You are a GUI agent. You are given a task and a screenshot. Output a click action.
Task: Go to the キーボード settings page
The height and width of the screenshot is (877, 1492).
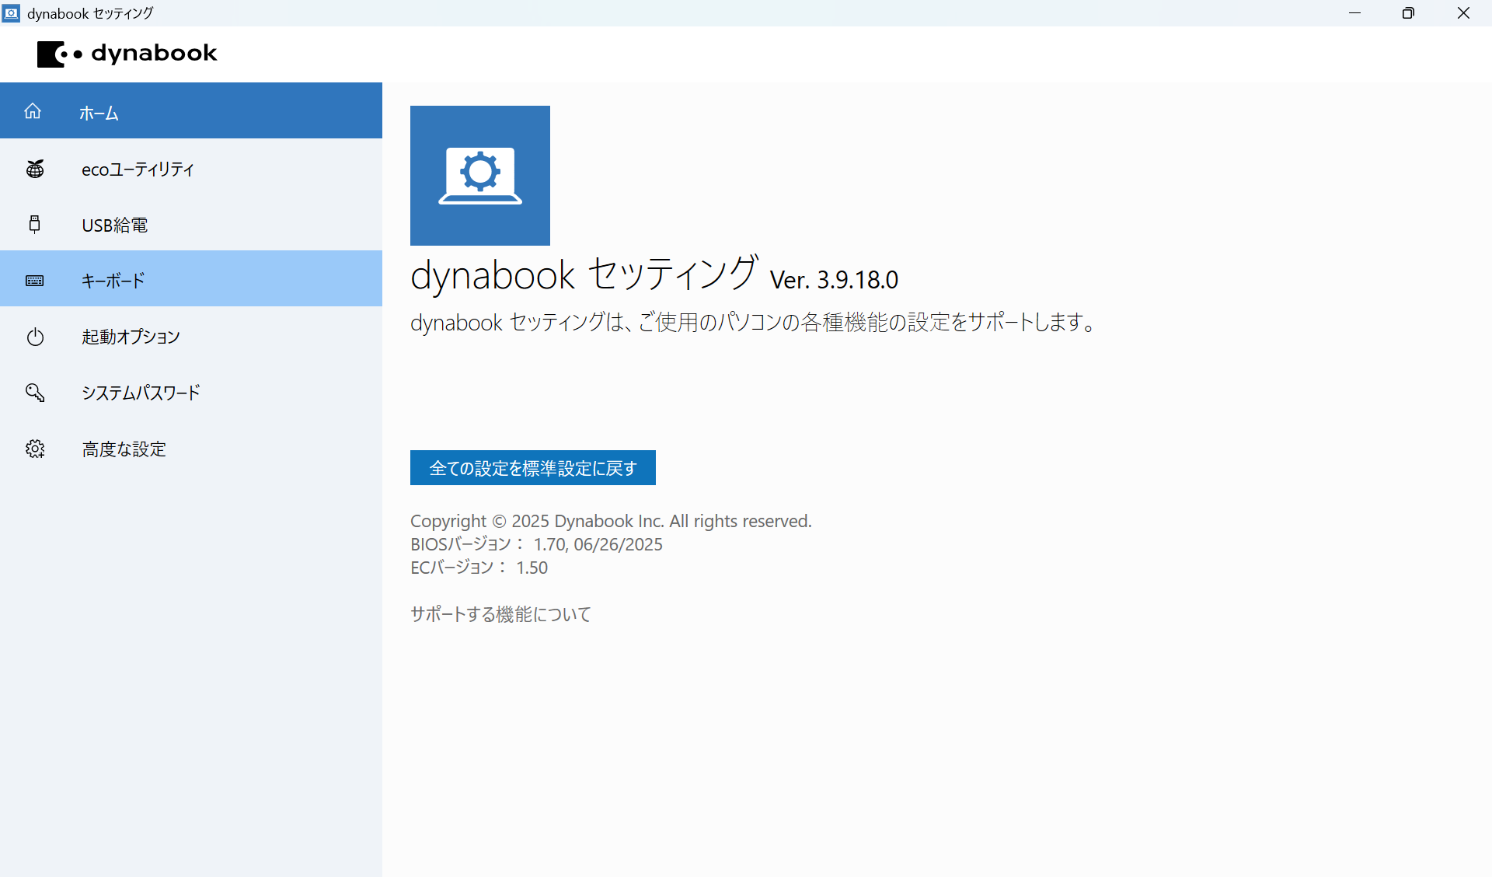pyautogui.click(x=113, y=281)
